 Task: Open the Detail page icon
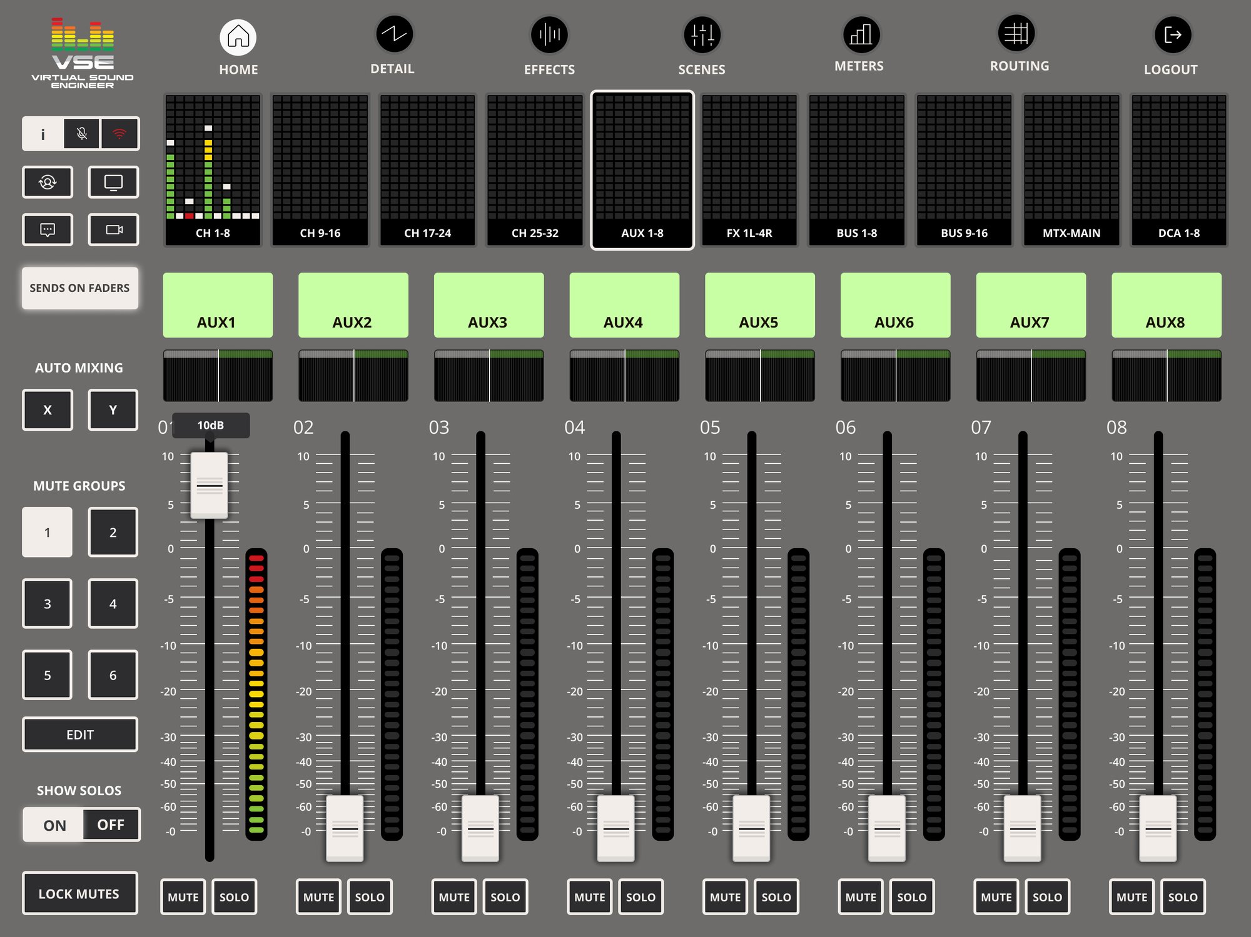point(393,34)
